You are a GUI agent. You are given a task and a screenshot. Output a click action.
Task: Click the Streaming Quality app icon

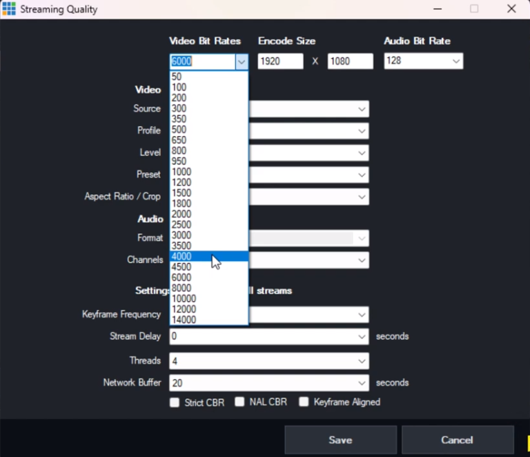[x=9, y=9]
